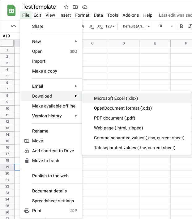Choose Import from the File menu
The image size is (192, 219).
pyautogui.click(x=51, y=61)
